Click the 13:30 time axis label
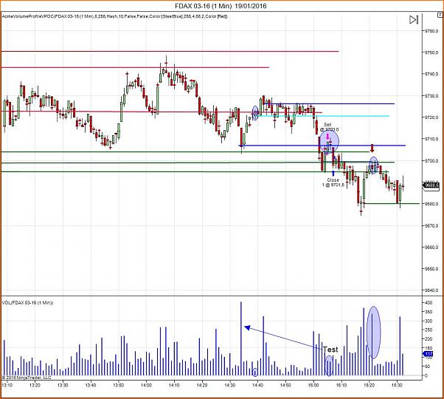444x399 pixels. coord(63,385)
